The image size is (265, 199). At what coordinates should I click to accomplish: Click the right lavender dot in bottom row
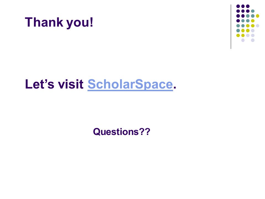253,40
